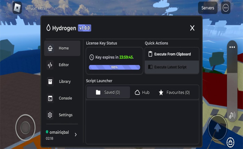Select Home in the sidebar
Viewport: 243px width, 149px height.
pos(62,48)
